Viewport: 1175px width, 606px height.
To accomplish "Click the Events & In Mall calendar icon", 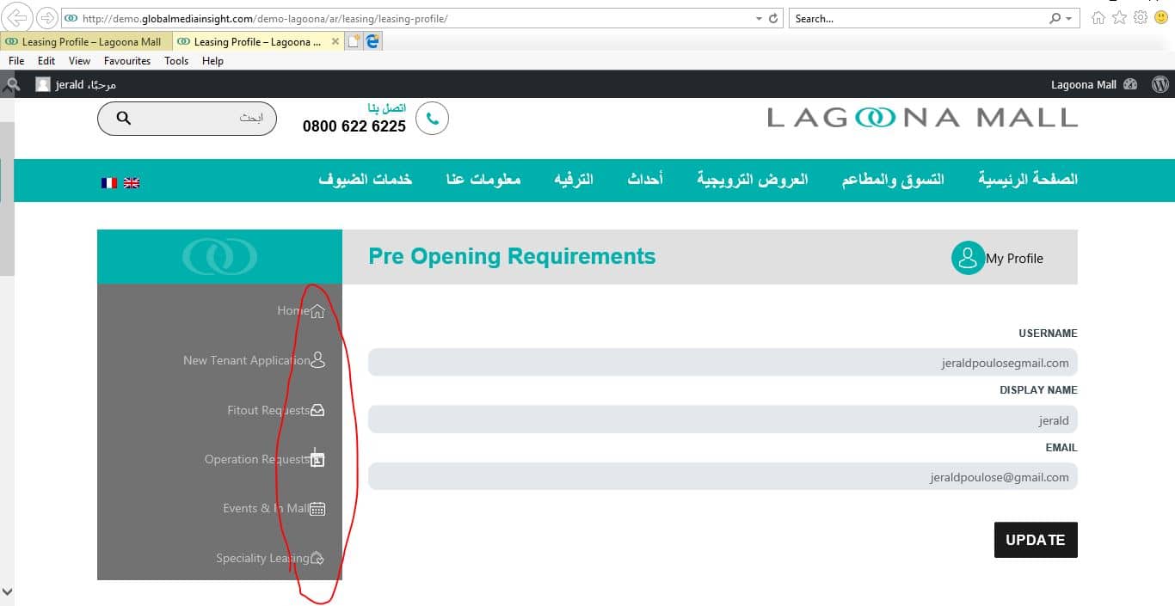I will pyautogui.click(x=317, y=509).
